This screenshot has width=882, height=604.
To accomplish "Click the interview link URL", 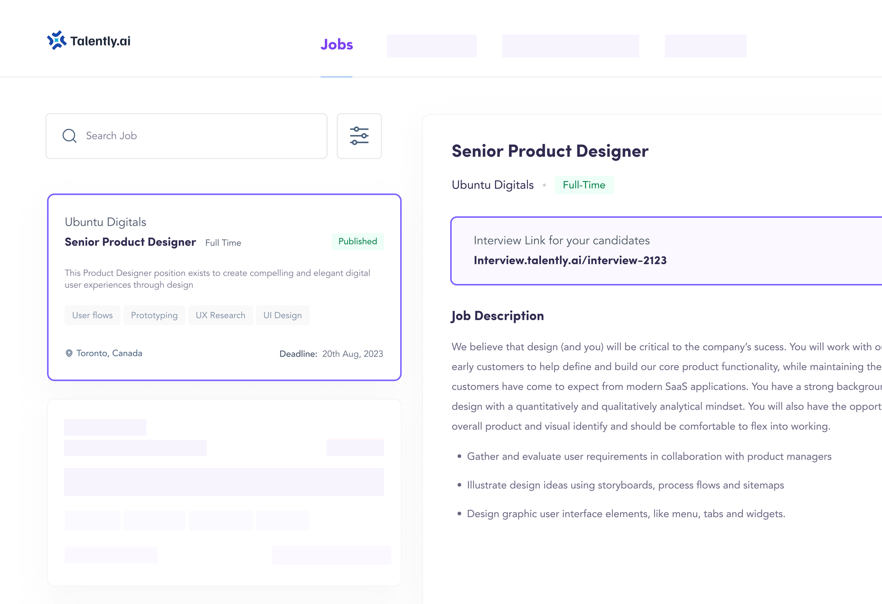I will (570, 260).
